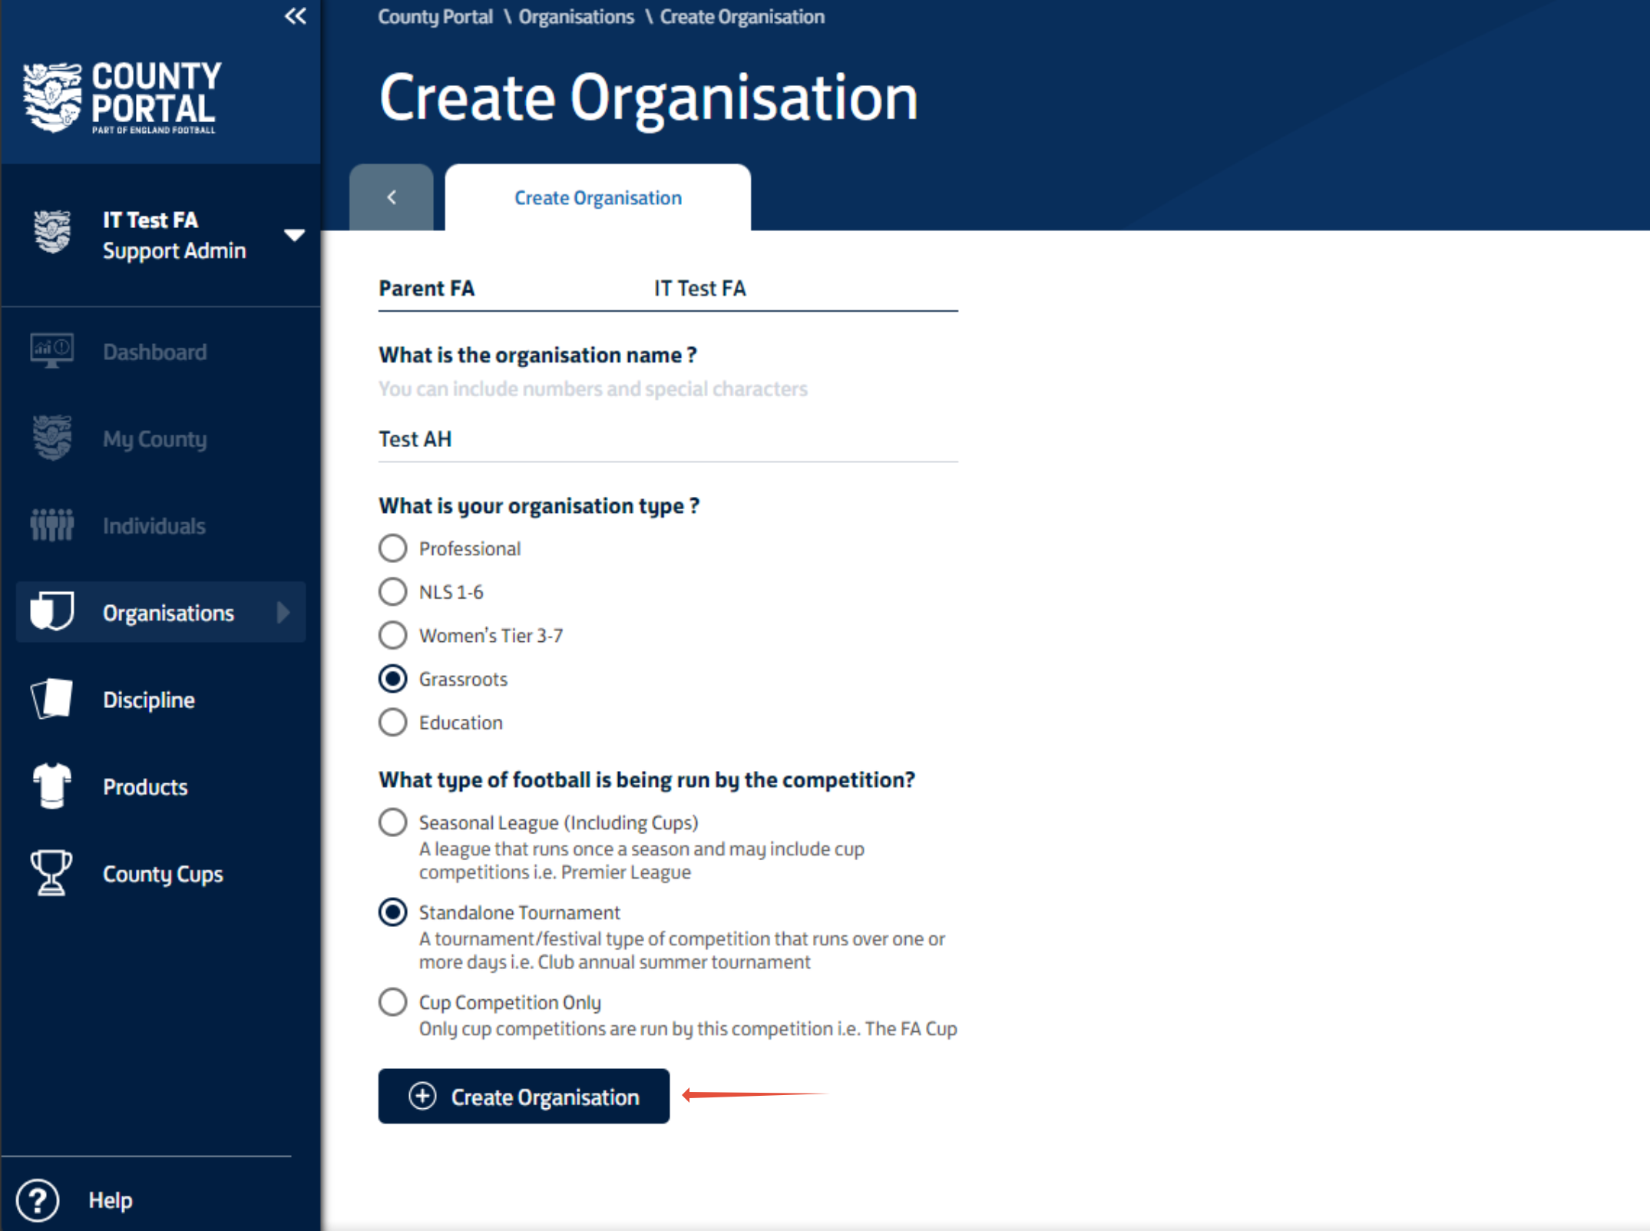The width and height of the screenshot is (1650, 1231).
Task: Open the Organisations breadcrumb link
Action: (x=576, y=17)
